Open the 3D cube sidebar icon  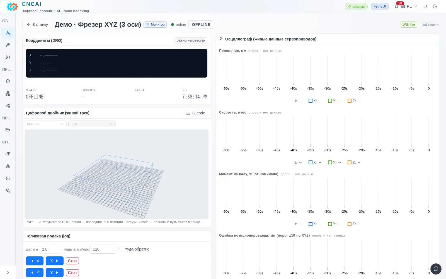point(8,81)
